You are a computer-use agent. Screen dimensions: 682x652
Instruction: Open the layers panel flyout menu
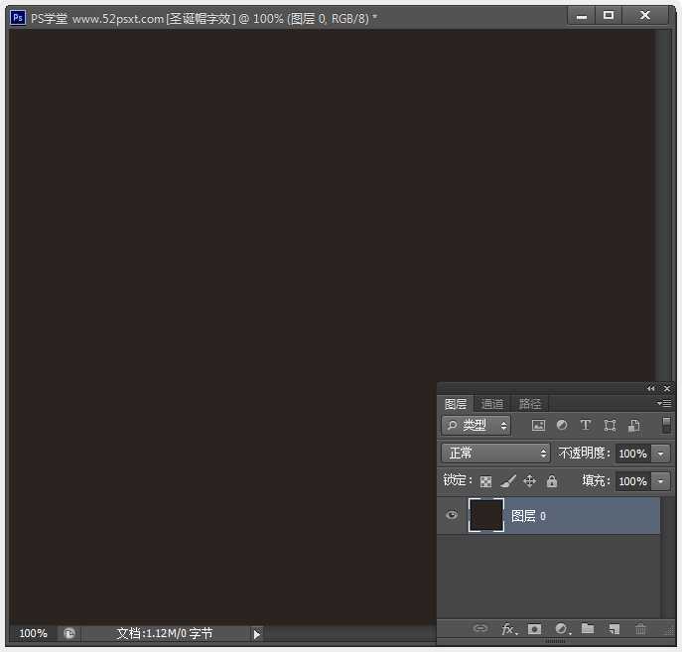pyautogui.click(x=664, y=404)
